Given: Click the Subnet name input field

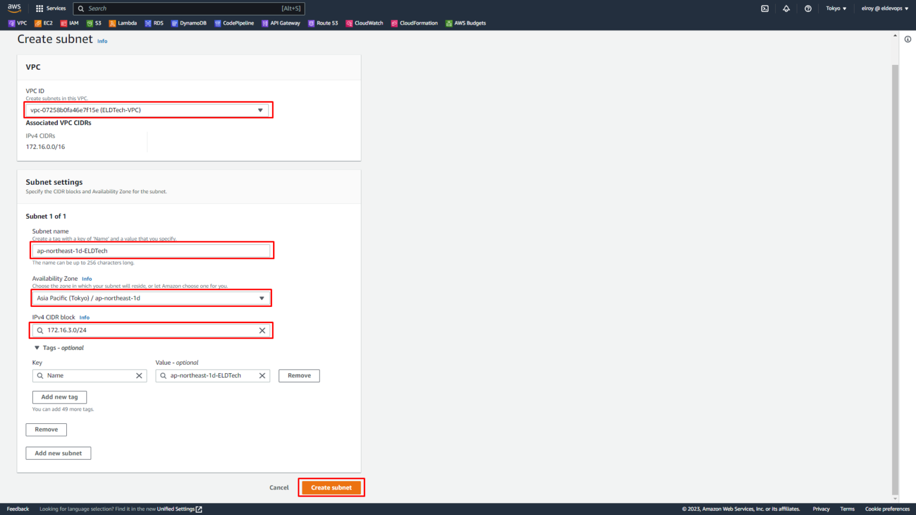Looking at the screenshot, I should tap(151, 251).
